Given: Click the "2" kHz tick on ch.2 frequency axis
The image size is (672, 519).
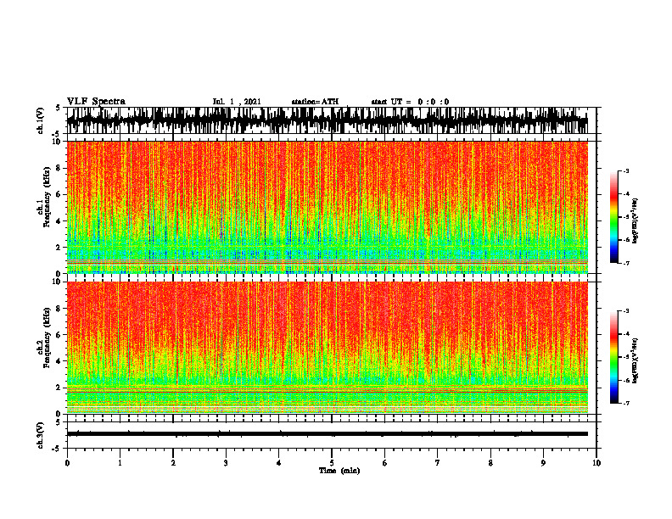Looking at the screenshot, I should point(59,388).
